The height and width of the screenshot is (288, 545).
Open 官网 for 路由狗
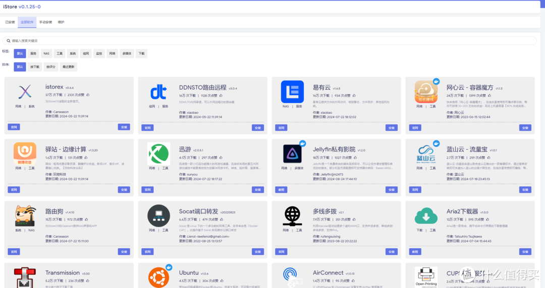(x=14, y=252)
